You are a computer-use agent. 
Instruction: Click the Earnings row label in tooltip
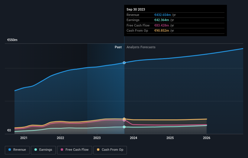coord(133,20)
